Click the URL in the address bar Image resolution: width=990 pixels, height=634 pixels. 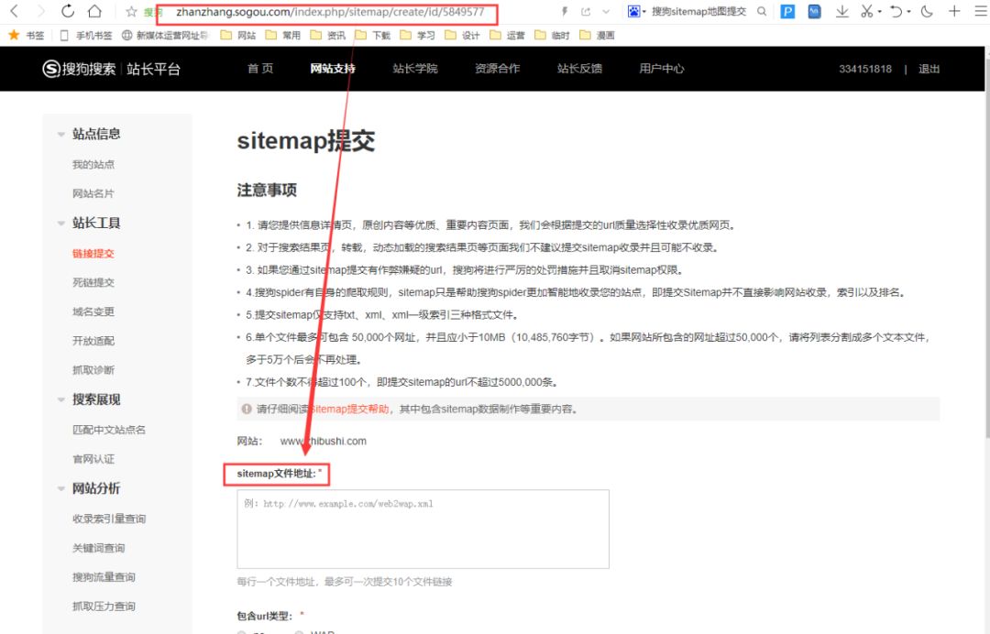pos(330,12)
